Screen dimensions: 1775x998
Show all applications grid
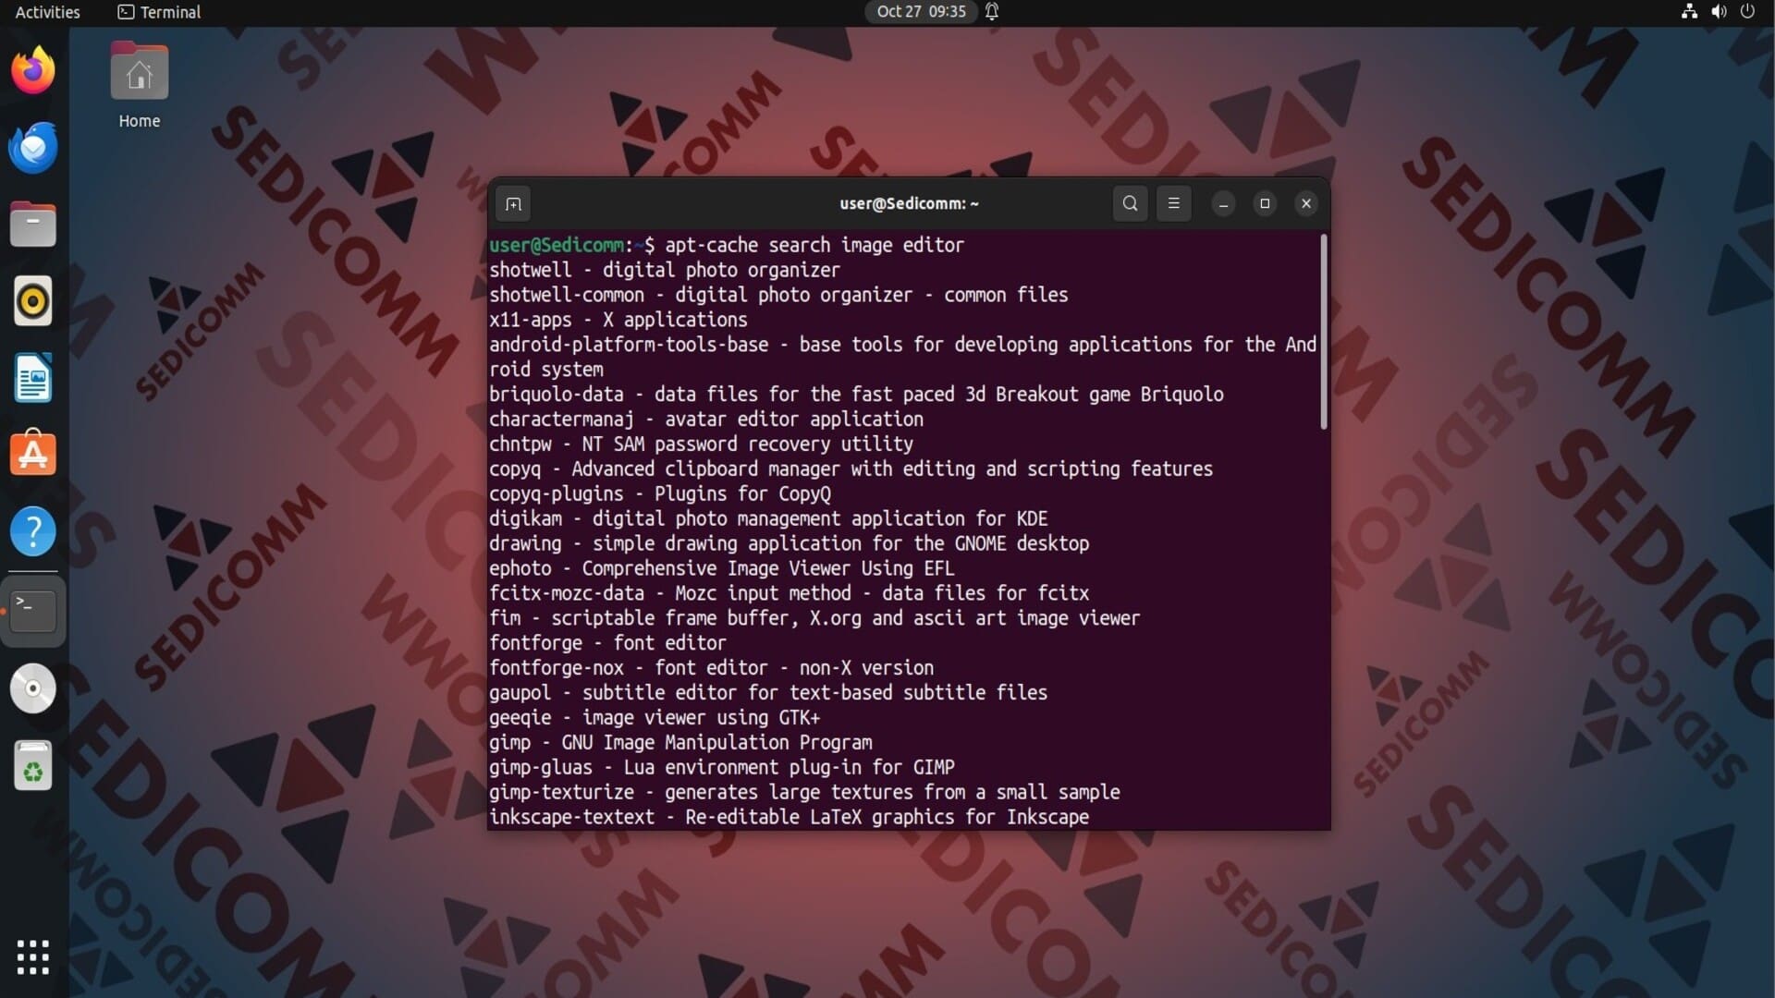33,957
